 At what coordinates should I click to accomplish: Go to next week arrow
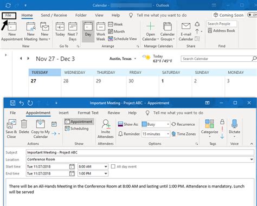tap(28, 59)
